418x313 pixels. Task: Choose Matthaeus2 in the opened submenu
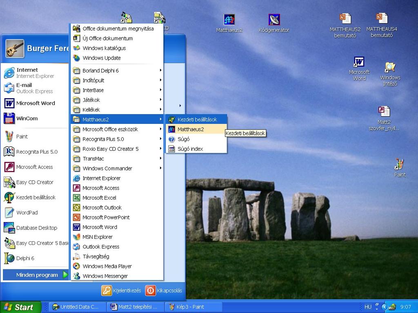tap(196, 129)
